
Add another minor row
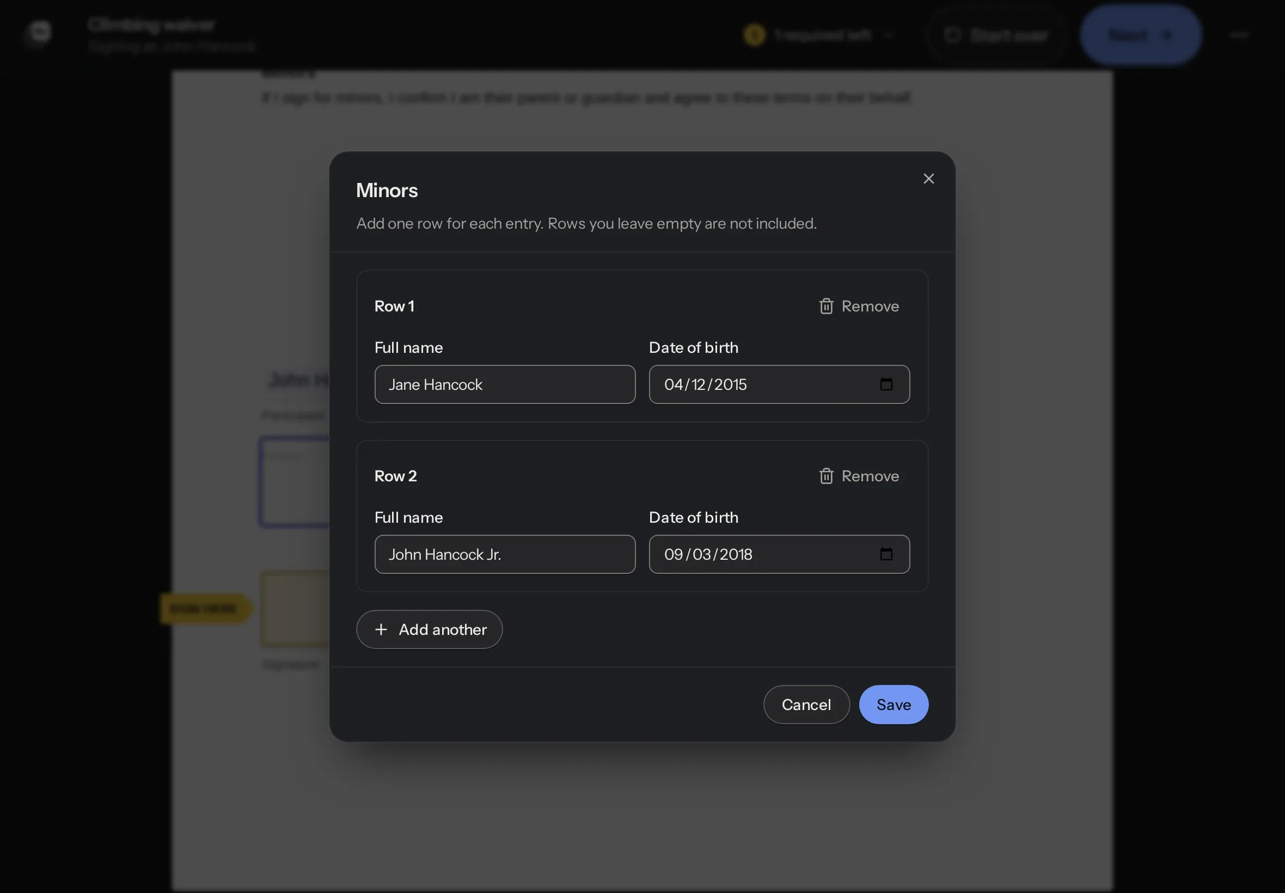(429, 629)
